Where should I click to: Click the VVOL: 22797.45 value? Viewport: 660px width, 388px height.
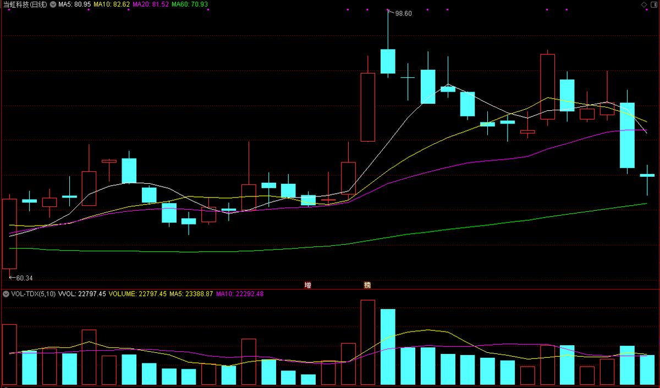tap(81, 294)
